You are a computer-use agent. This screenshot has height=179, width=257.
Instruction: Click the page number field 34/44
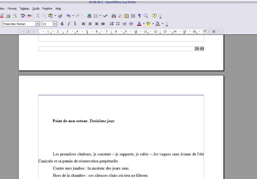tap(199, 49)
